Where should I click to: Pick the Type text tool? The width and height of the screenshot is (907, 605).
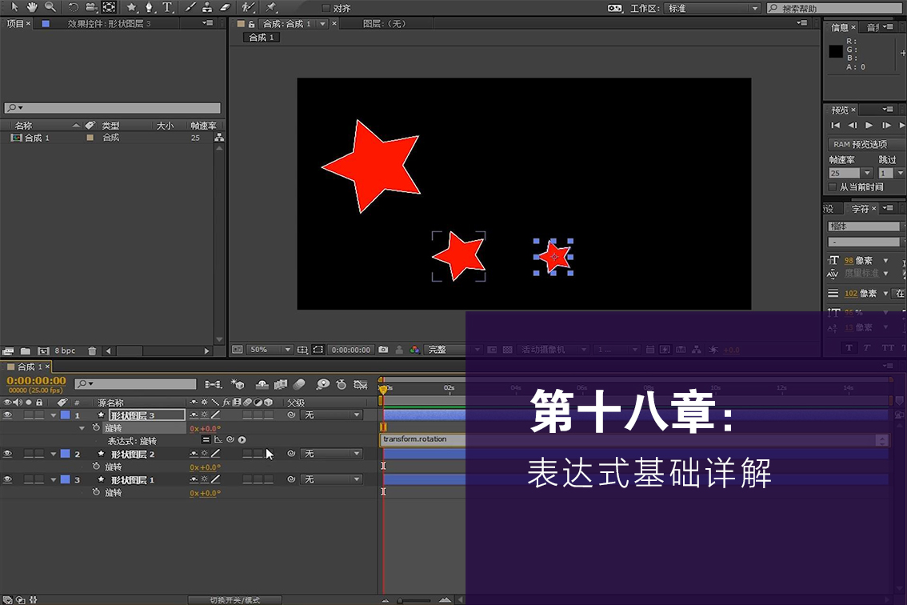[x=167, y=7]
